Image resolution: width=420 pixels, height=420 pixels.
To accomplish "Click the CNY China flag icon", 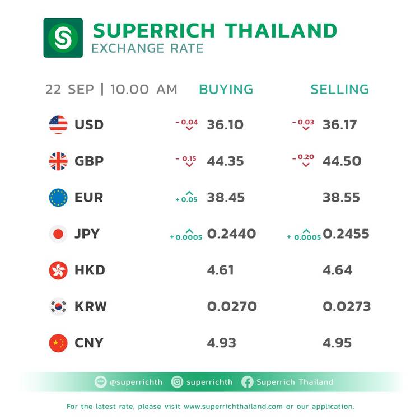I will tap(58, 343).
